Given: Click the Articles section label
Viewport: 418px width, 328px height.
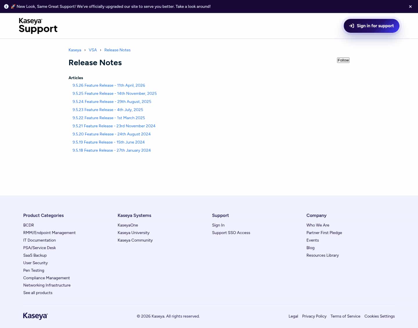Looking at the screenshot, I should click(x=76, y=78).
